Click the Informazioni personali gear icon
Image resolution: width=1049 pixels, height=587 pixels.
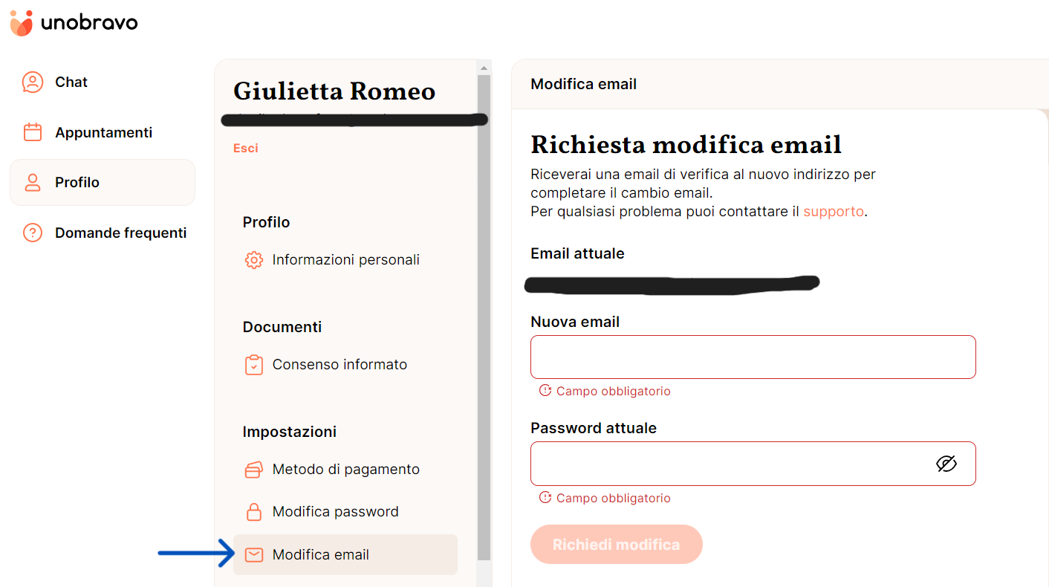point(254,260)
